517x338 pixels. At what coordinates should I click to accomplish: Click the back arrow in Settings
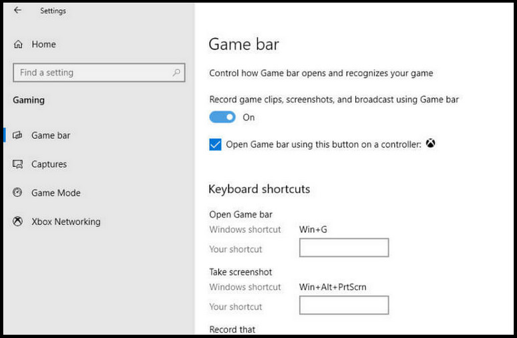pos(17,11)
